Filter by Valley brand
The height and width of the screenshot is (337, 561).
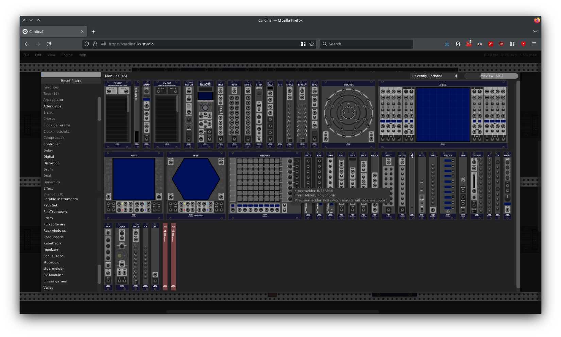coord(48,288)
